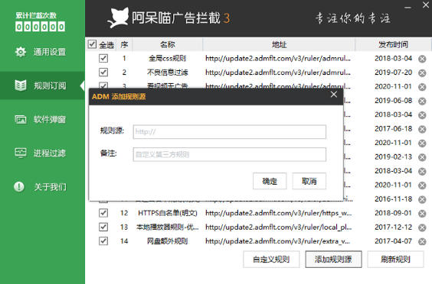Click the 累计拦截次数 counter display
432x284 pixels.
[x=41, y=27]
